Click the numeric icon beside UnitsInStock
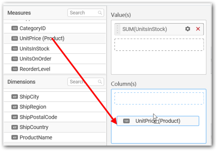 [15, 49]
